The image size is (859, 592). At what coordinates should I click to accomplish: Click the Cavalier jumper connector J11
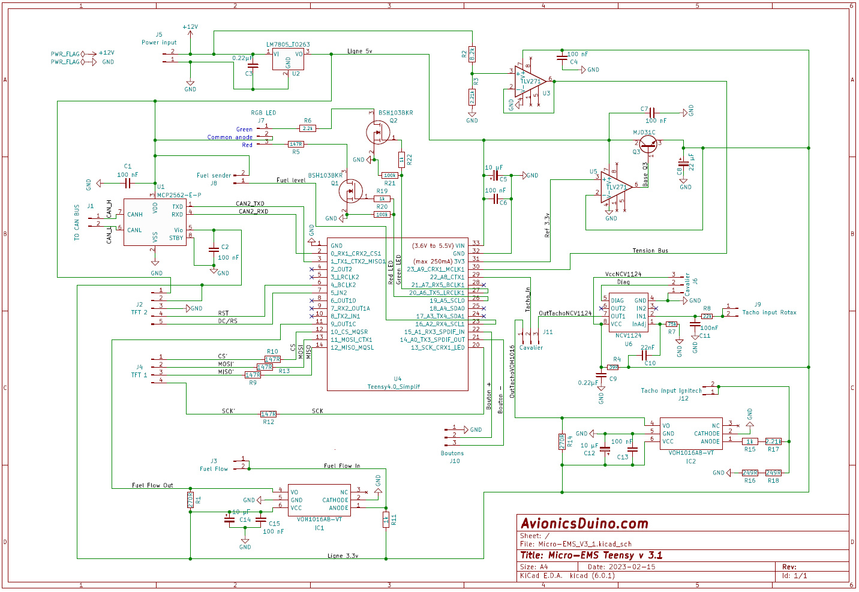point(531,336)
